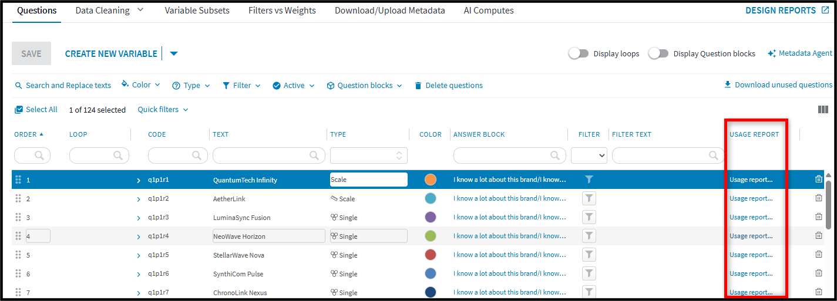837x301 pixels.
Task: Open the Question blocks dropdown
Action: pyautogui.click(x=364, y=86)
